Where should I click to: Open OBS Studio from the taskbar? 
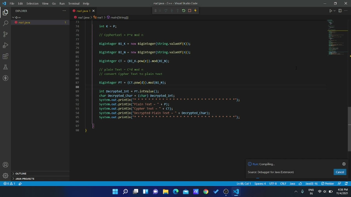click(x=226, y=192)
